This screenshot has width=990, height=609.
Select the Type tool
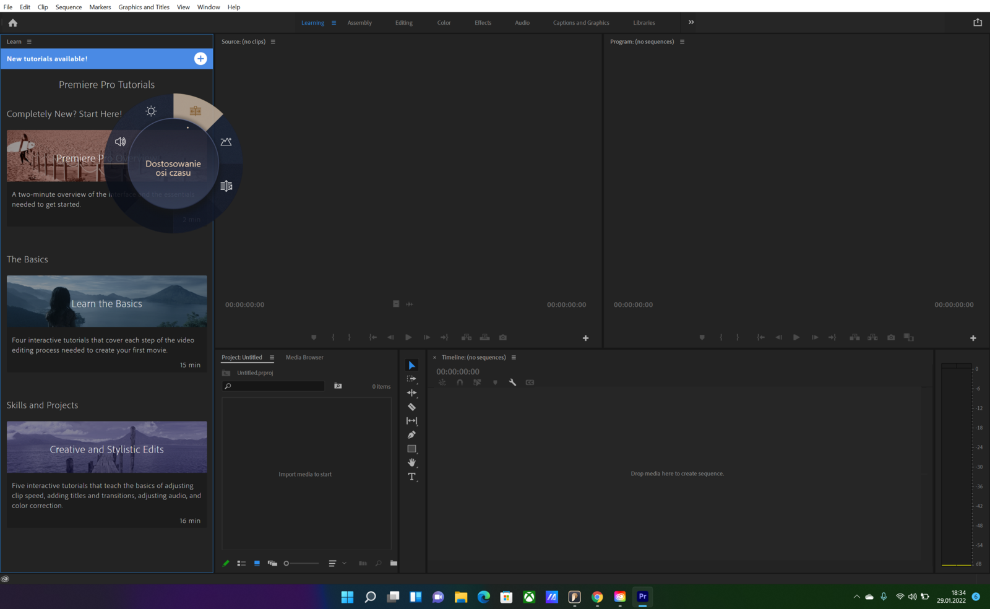click(x=411, y=477)
